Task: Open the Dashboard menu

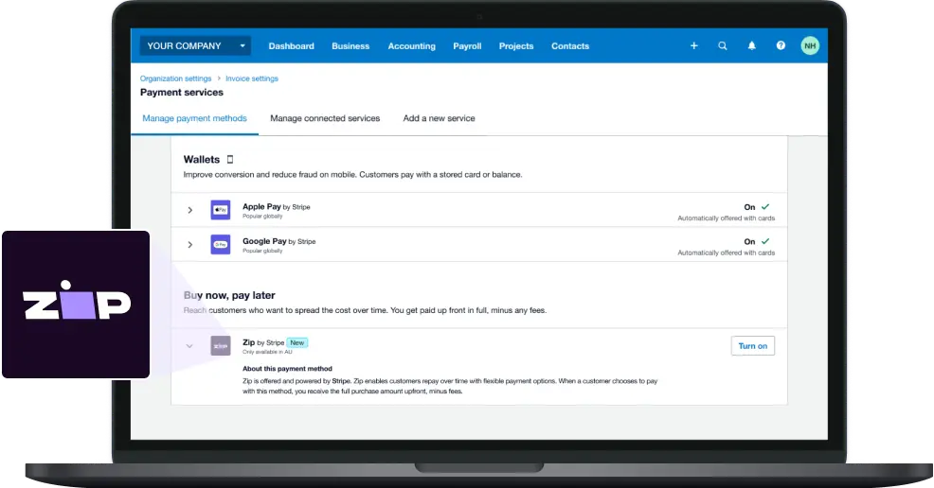Action: (x=291, y=45)
